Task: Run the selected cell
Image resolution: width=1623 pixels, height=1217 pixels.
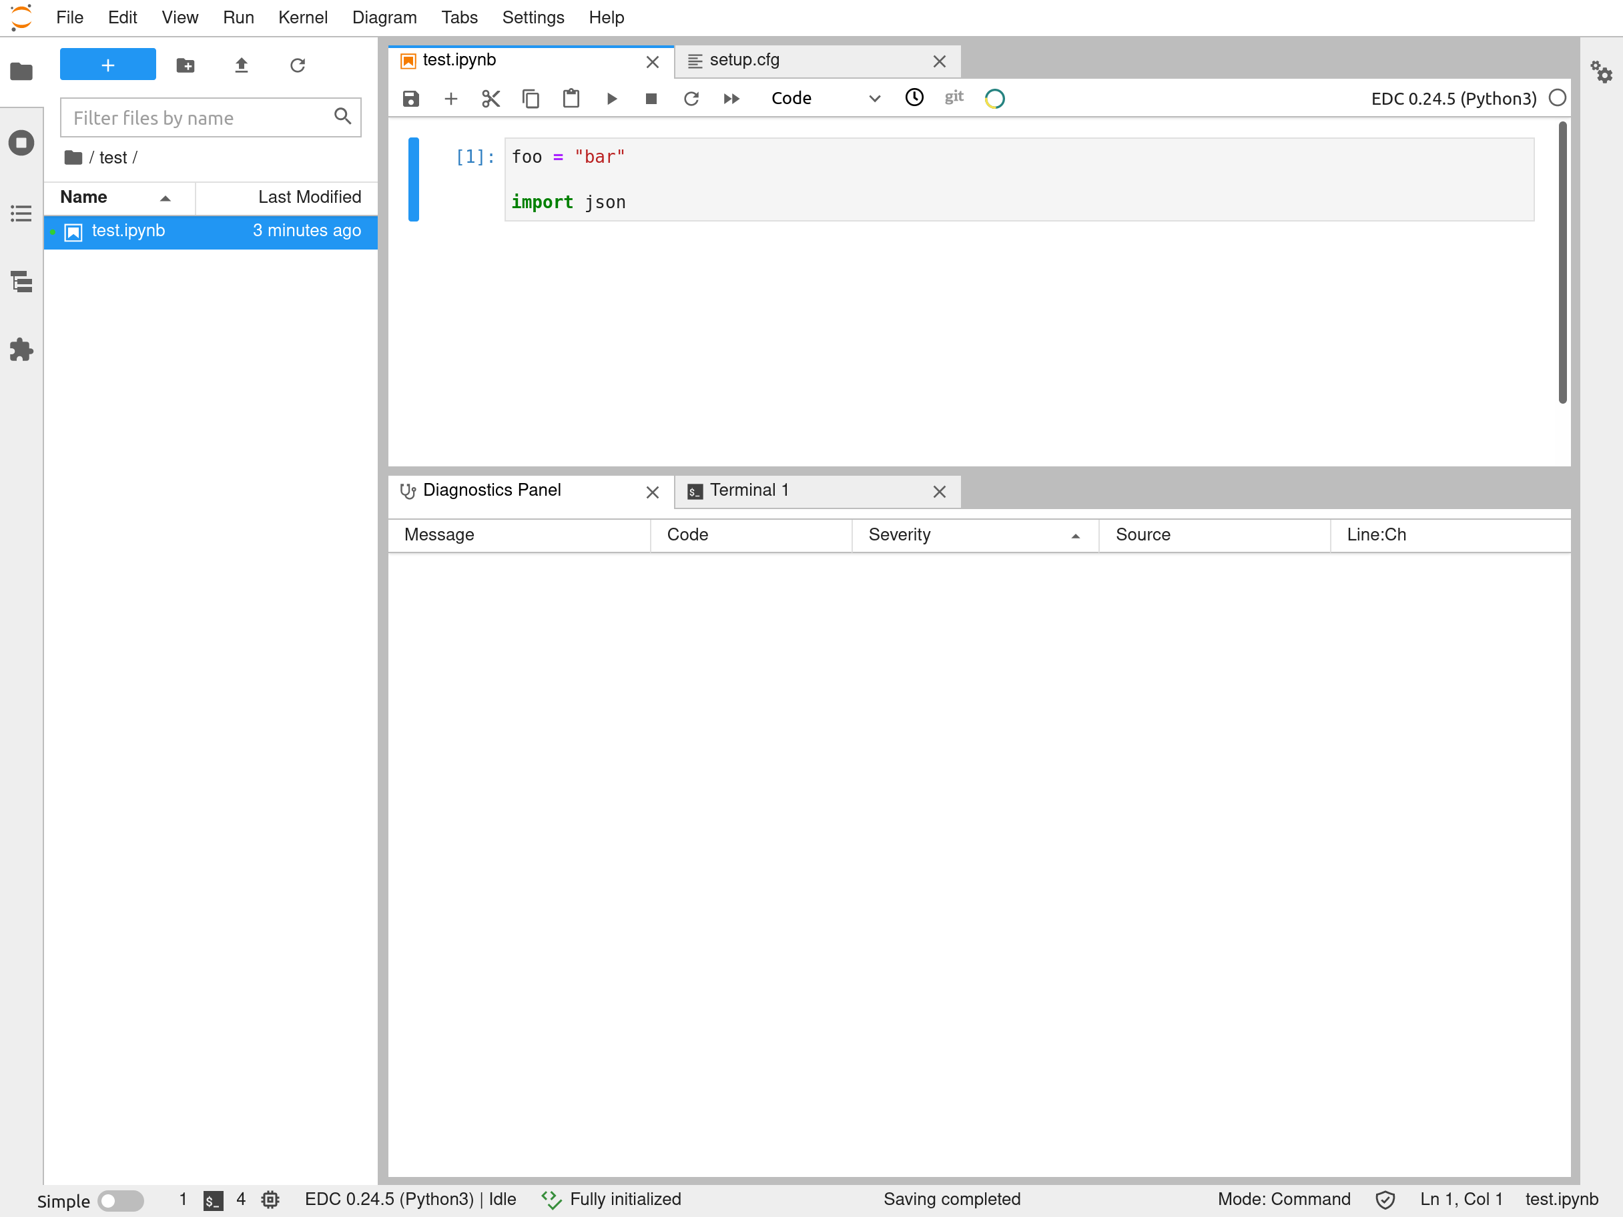Action: 611,98
